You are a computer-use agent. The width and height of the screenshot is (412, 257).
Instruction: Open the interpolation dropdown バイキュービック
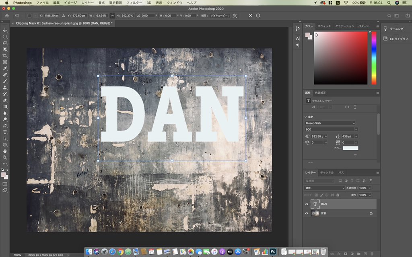[219, 16]
